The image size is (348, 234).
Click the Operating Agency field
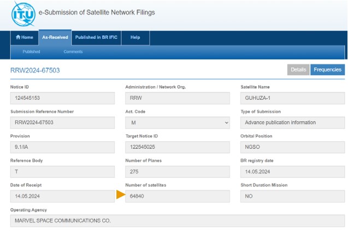[178, 221]
